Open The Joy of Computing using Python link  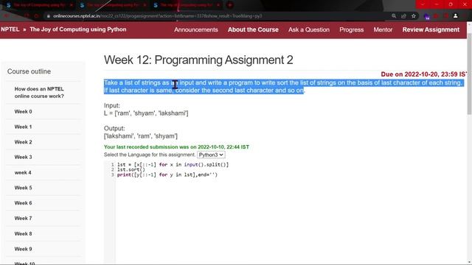[78, 29]
